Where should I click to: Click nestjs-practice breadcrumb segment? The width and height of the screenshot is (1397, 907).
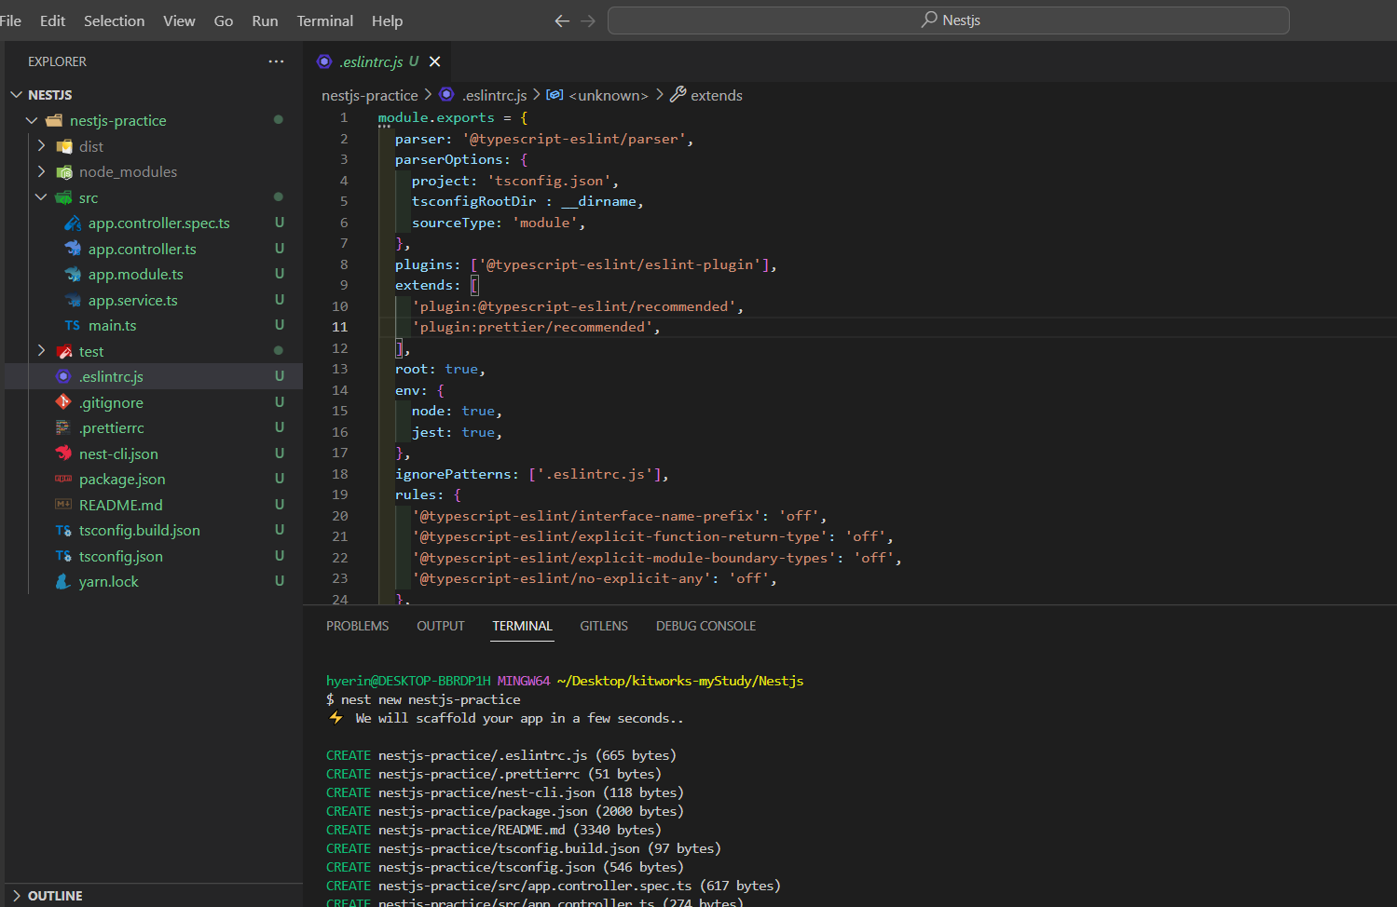click(369, 95)
